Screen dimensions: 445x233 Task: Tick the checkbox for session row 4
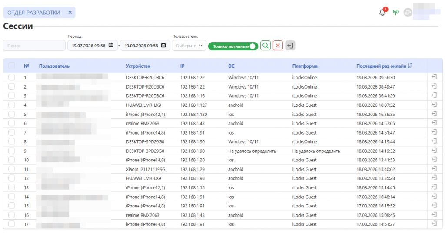click(11, 105)
